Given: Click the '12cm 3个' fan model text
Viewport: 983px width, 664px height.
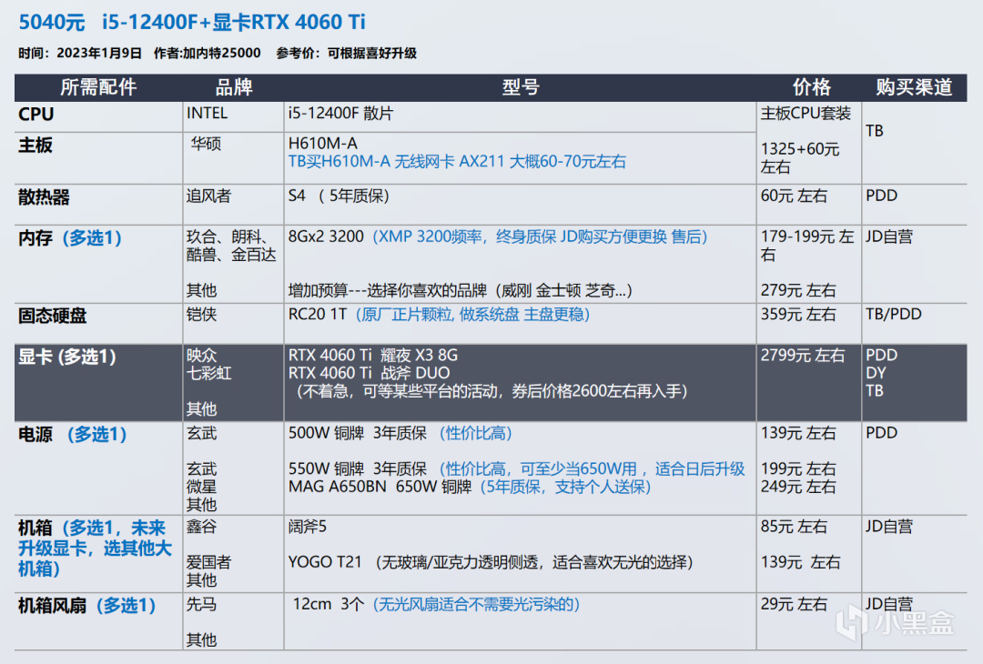Looking at the screenshot, I should click(x=328, y=605).
